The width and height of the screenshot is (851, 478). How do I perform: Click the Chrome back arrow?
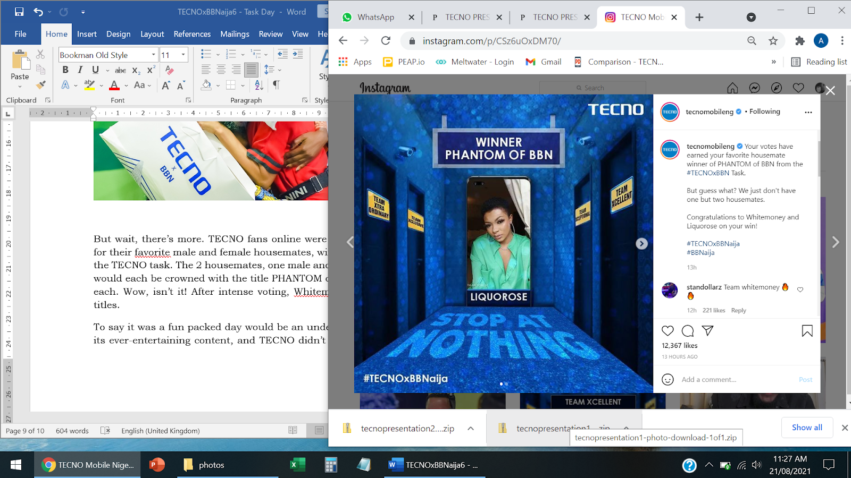point(343,41)
